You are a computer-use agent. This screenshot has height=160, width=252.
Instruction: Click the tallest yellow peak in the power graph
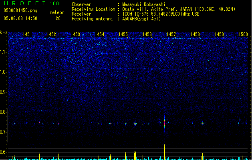[164, 152]
